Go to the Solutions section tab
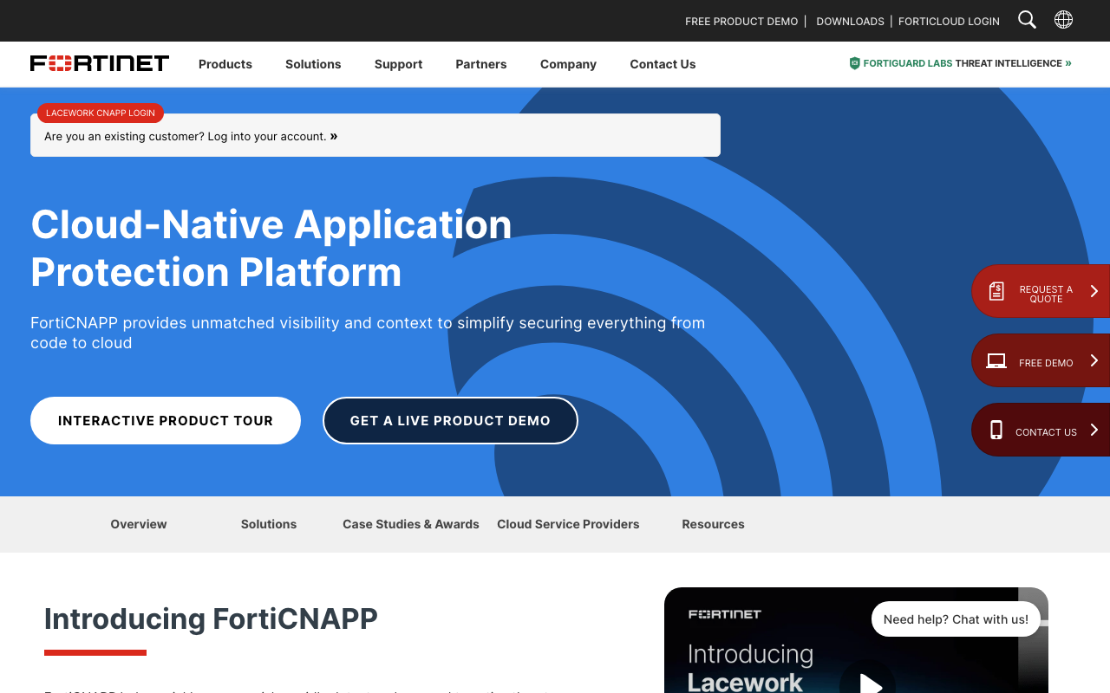The image size is (1110, 693). [x=269, y=524]
